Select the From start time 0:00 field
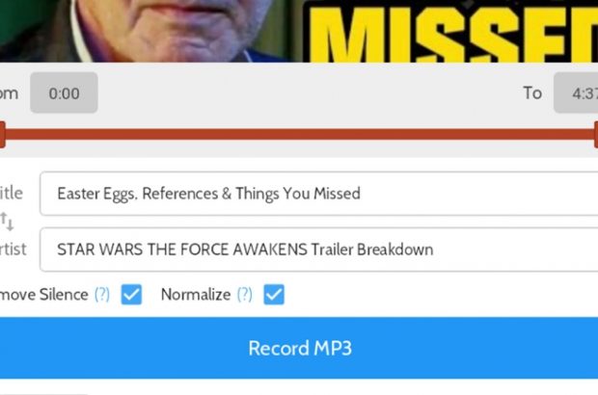Viewport: 598px width, 395px height. pos(64,92)
